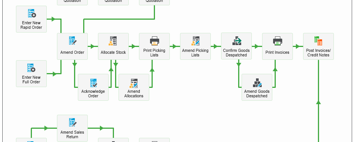Click the Post Invoices/Credit Notes icon
The width and height of the screenshot is (354, 142).
318,41
